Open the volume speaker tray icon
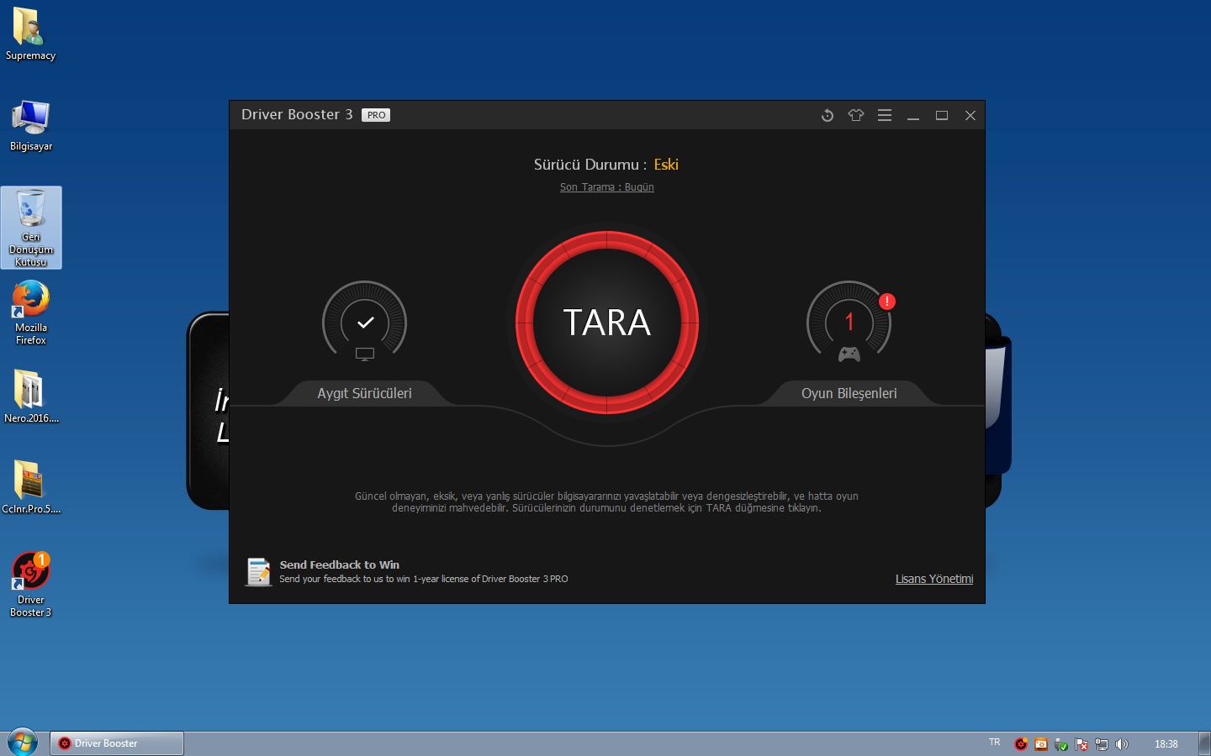 (1122, 744)
